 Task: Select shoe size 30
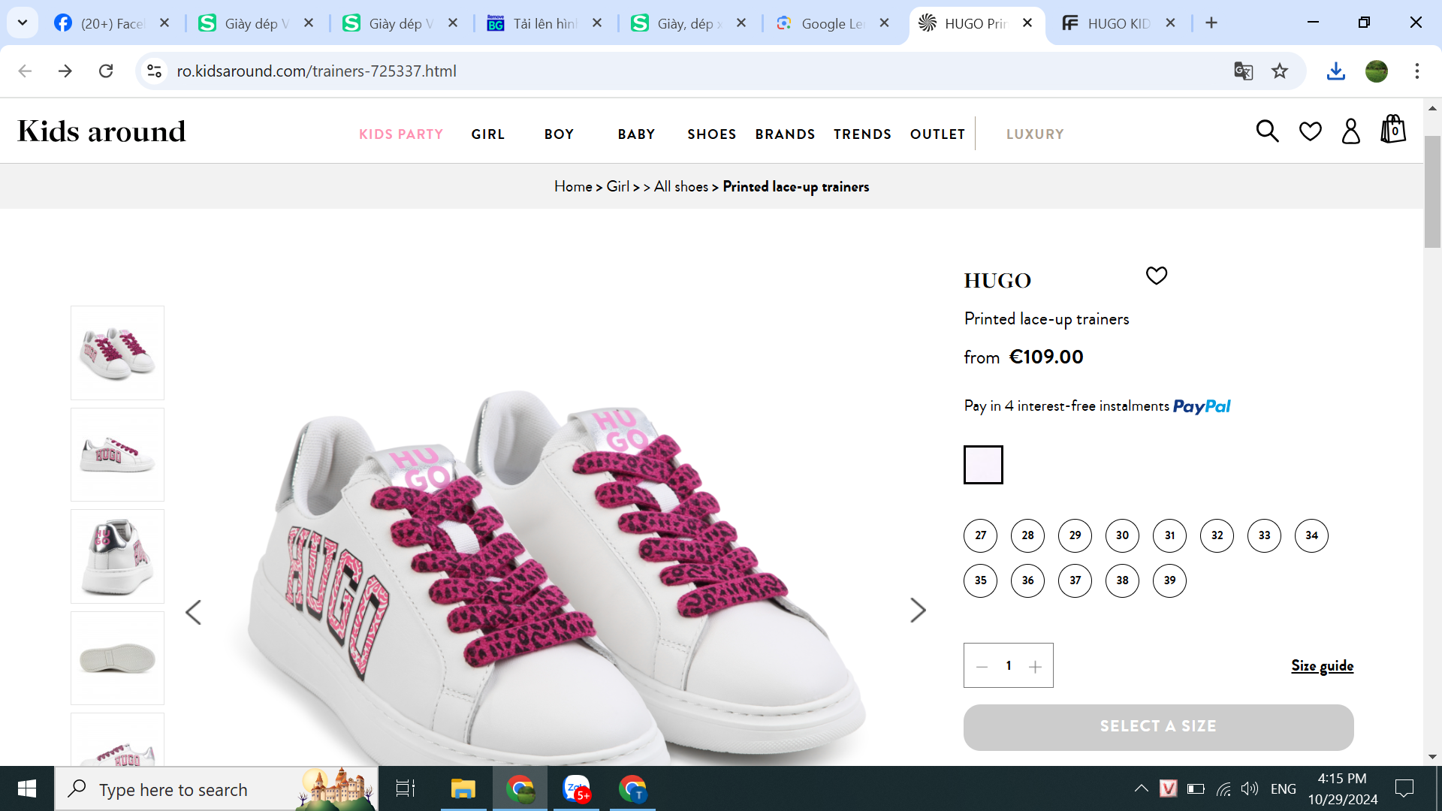tap(1122, 535)
